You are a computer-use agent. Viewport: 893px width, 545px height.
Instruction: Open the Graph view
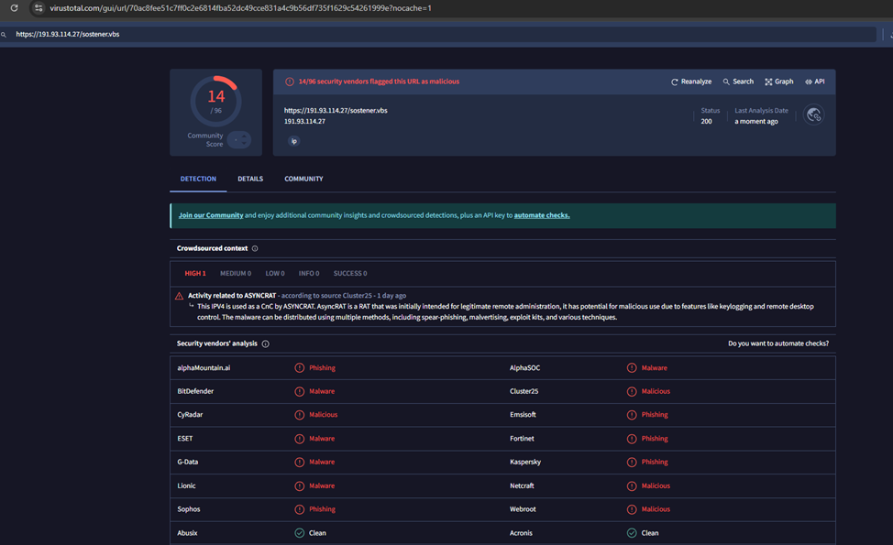point(779,82)
